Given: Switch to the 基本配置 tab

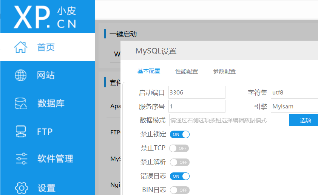Looking at the screenshot, I should 149,71.
